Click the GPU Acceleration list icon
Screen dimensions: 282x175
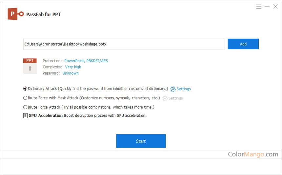pyautogui.click(x=25, y=116)
